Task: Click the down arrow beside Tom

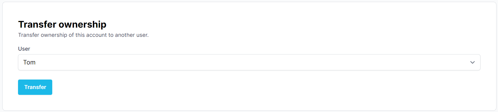Action: pos(472,62)
